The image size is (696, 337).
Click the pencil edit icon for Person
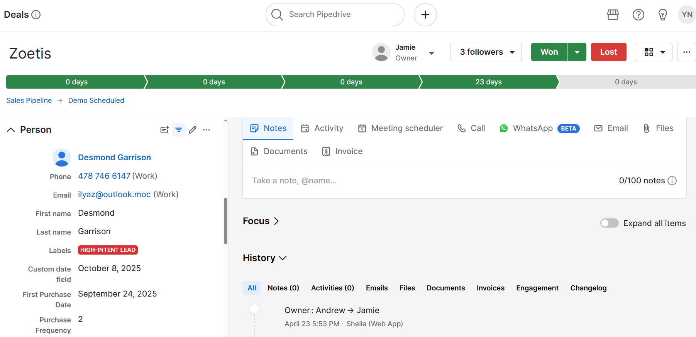pyautogui.click(x=193, y=130)
